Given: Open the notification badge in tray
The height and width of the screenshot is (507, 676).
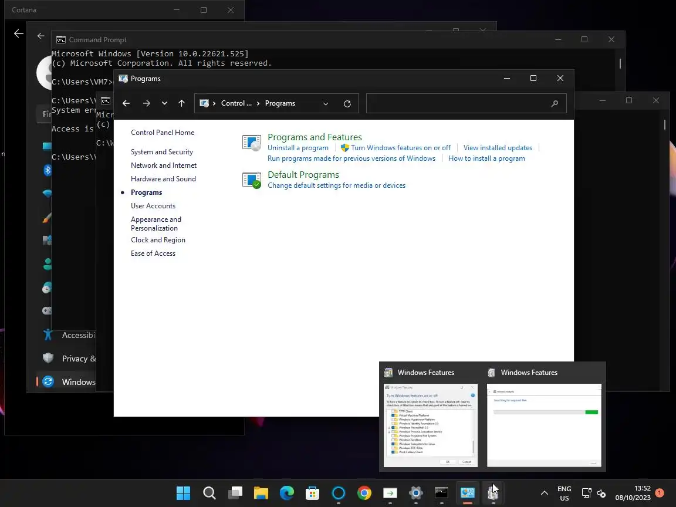Looking at the screenshot, I should pyautogui.click(x=660, y=492).
